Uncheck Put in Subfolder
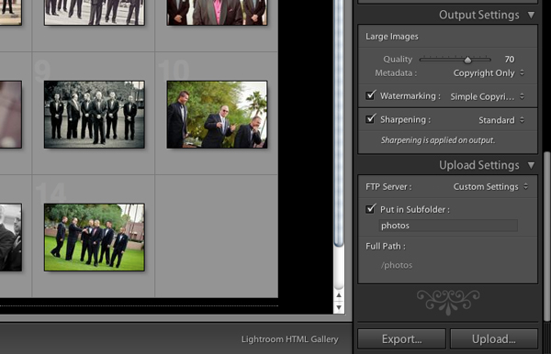 tap(370, 209)
